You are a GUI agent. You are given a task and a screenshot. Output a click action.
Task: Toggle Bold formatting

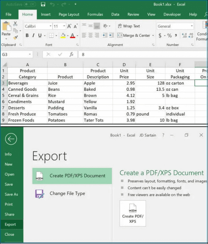pyautogui.click(x=27, y=35)
